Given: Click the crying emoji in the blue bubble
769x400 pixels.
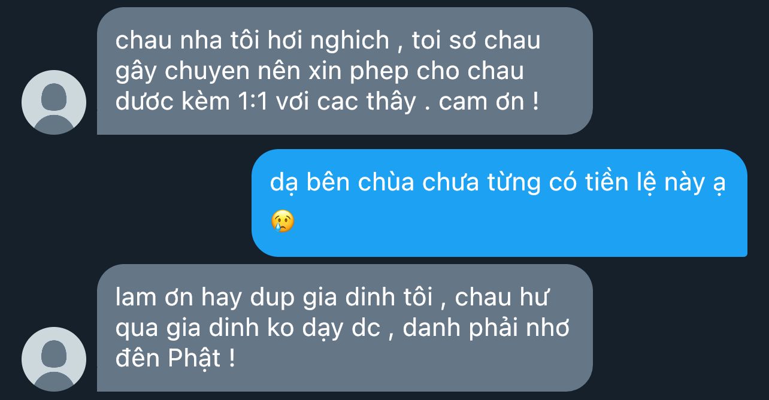Looking at the screenshot, I should point(283,222).
